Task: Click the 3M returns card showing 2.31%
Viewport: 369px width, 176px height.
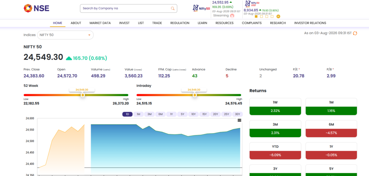Action: 275,129
